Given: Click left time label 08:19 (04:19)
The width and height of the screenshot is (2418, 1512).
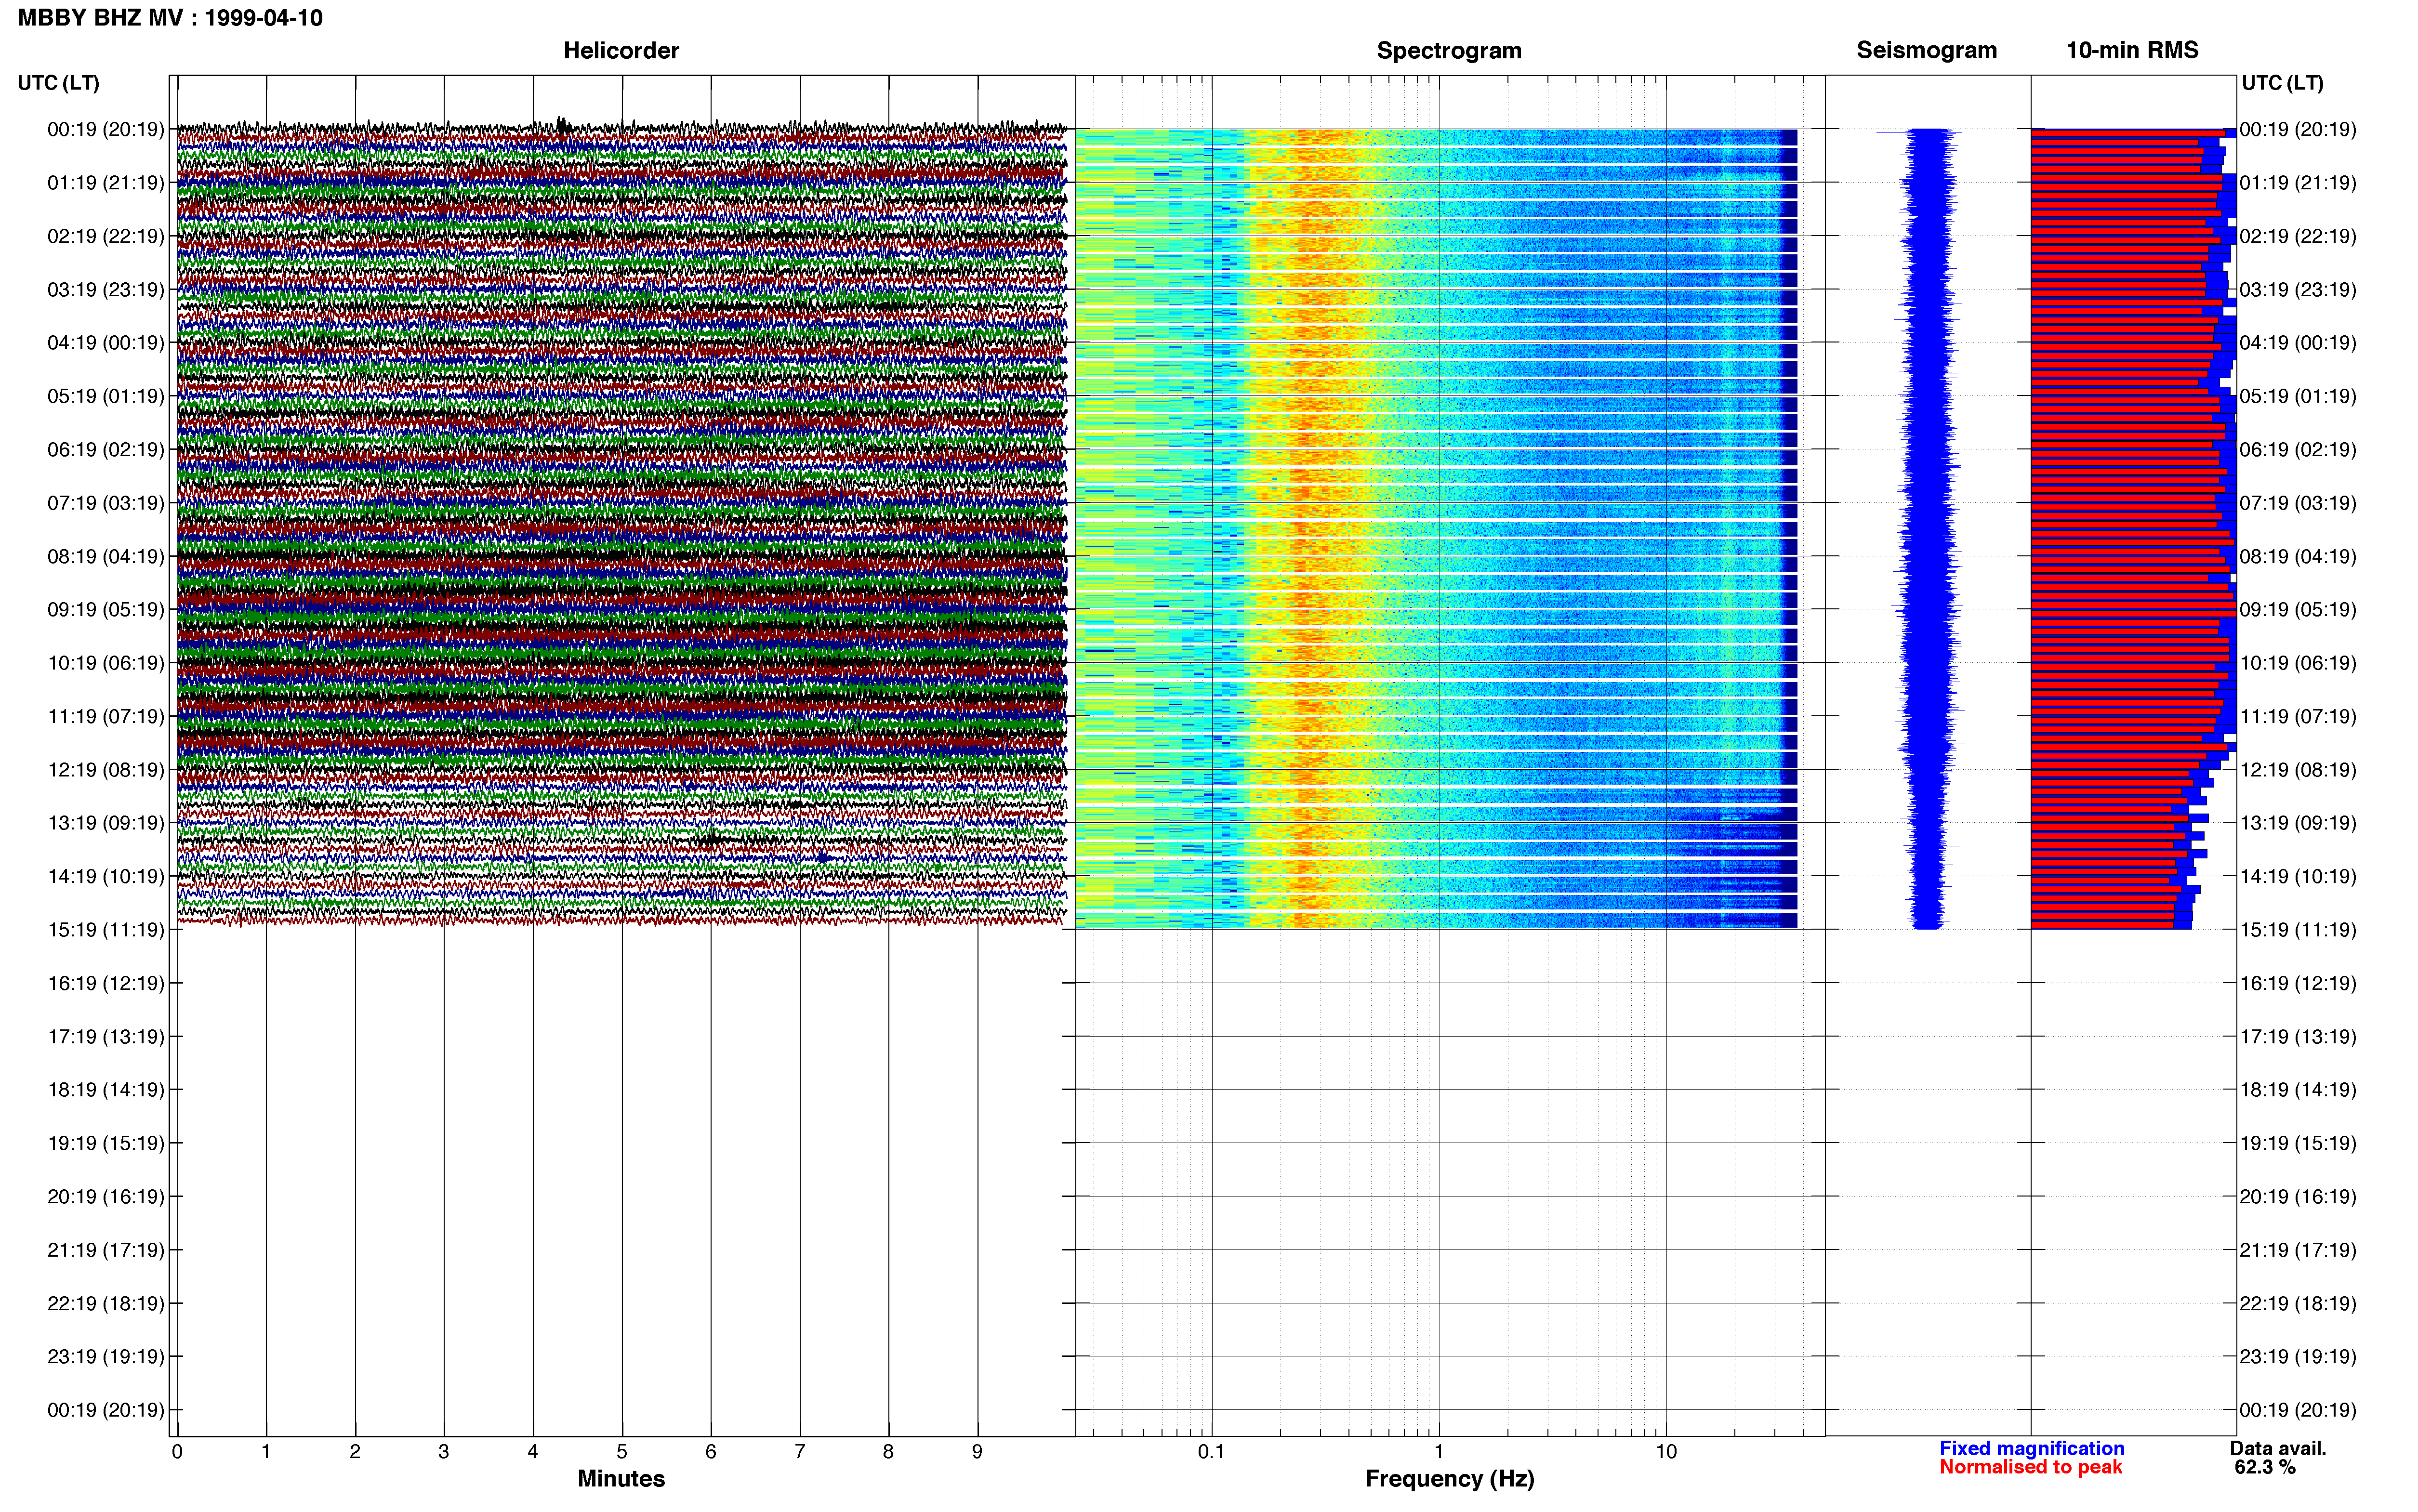Looking at the screenshot, I should pyautogui.click(x=106, y=556).
